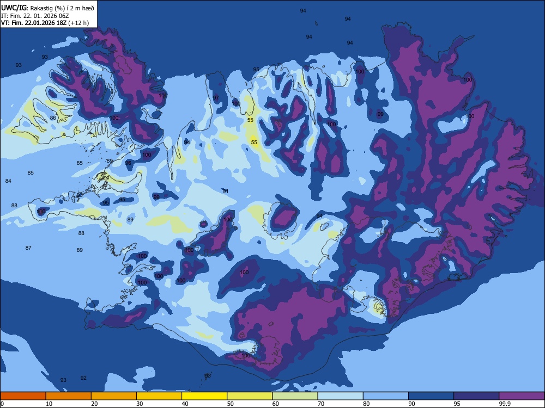The height and width of the screenshot is (408, 545).
Task: Click the '20' legend scale label
Action: pos(94,404)
